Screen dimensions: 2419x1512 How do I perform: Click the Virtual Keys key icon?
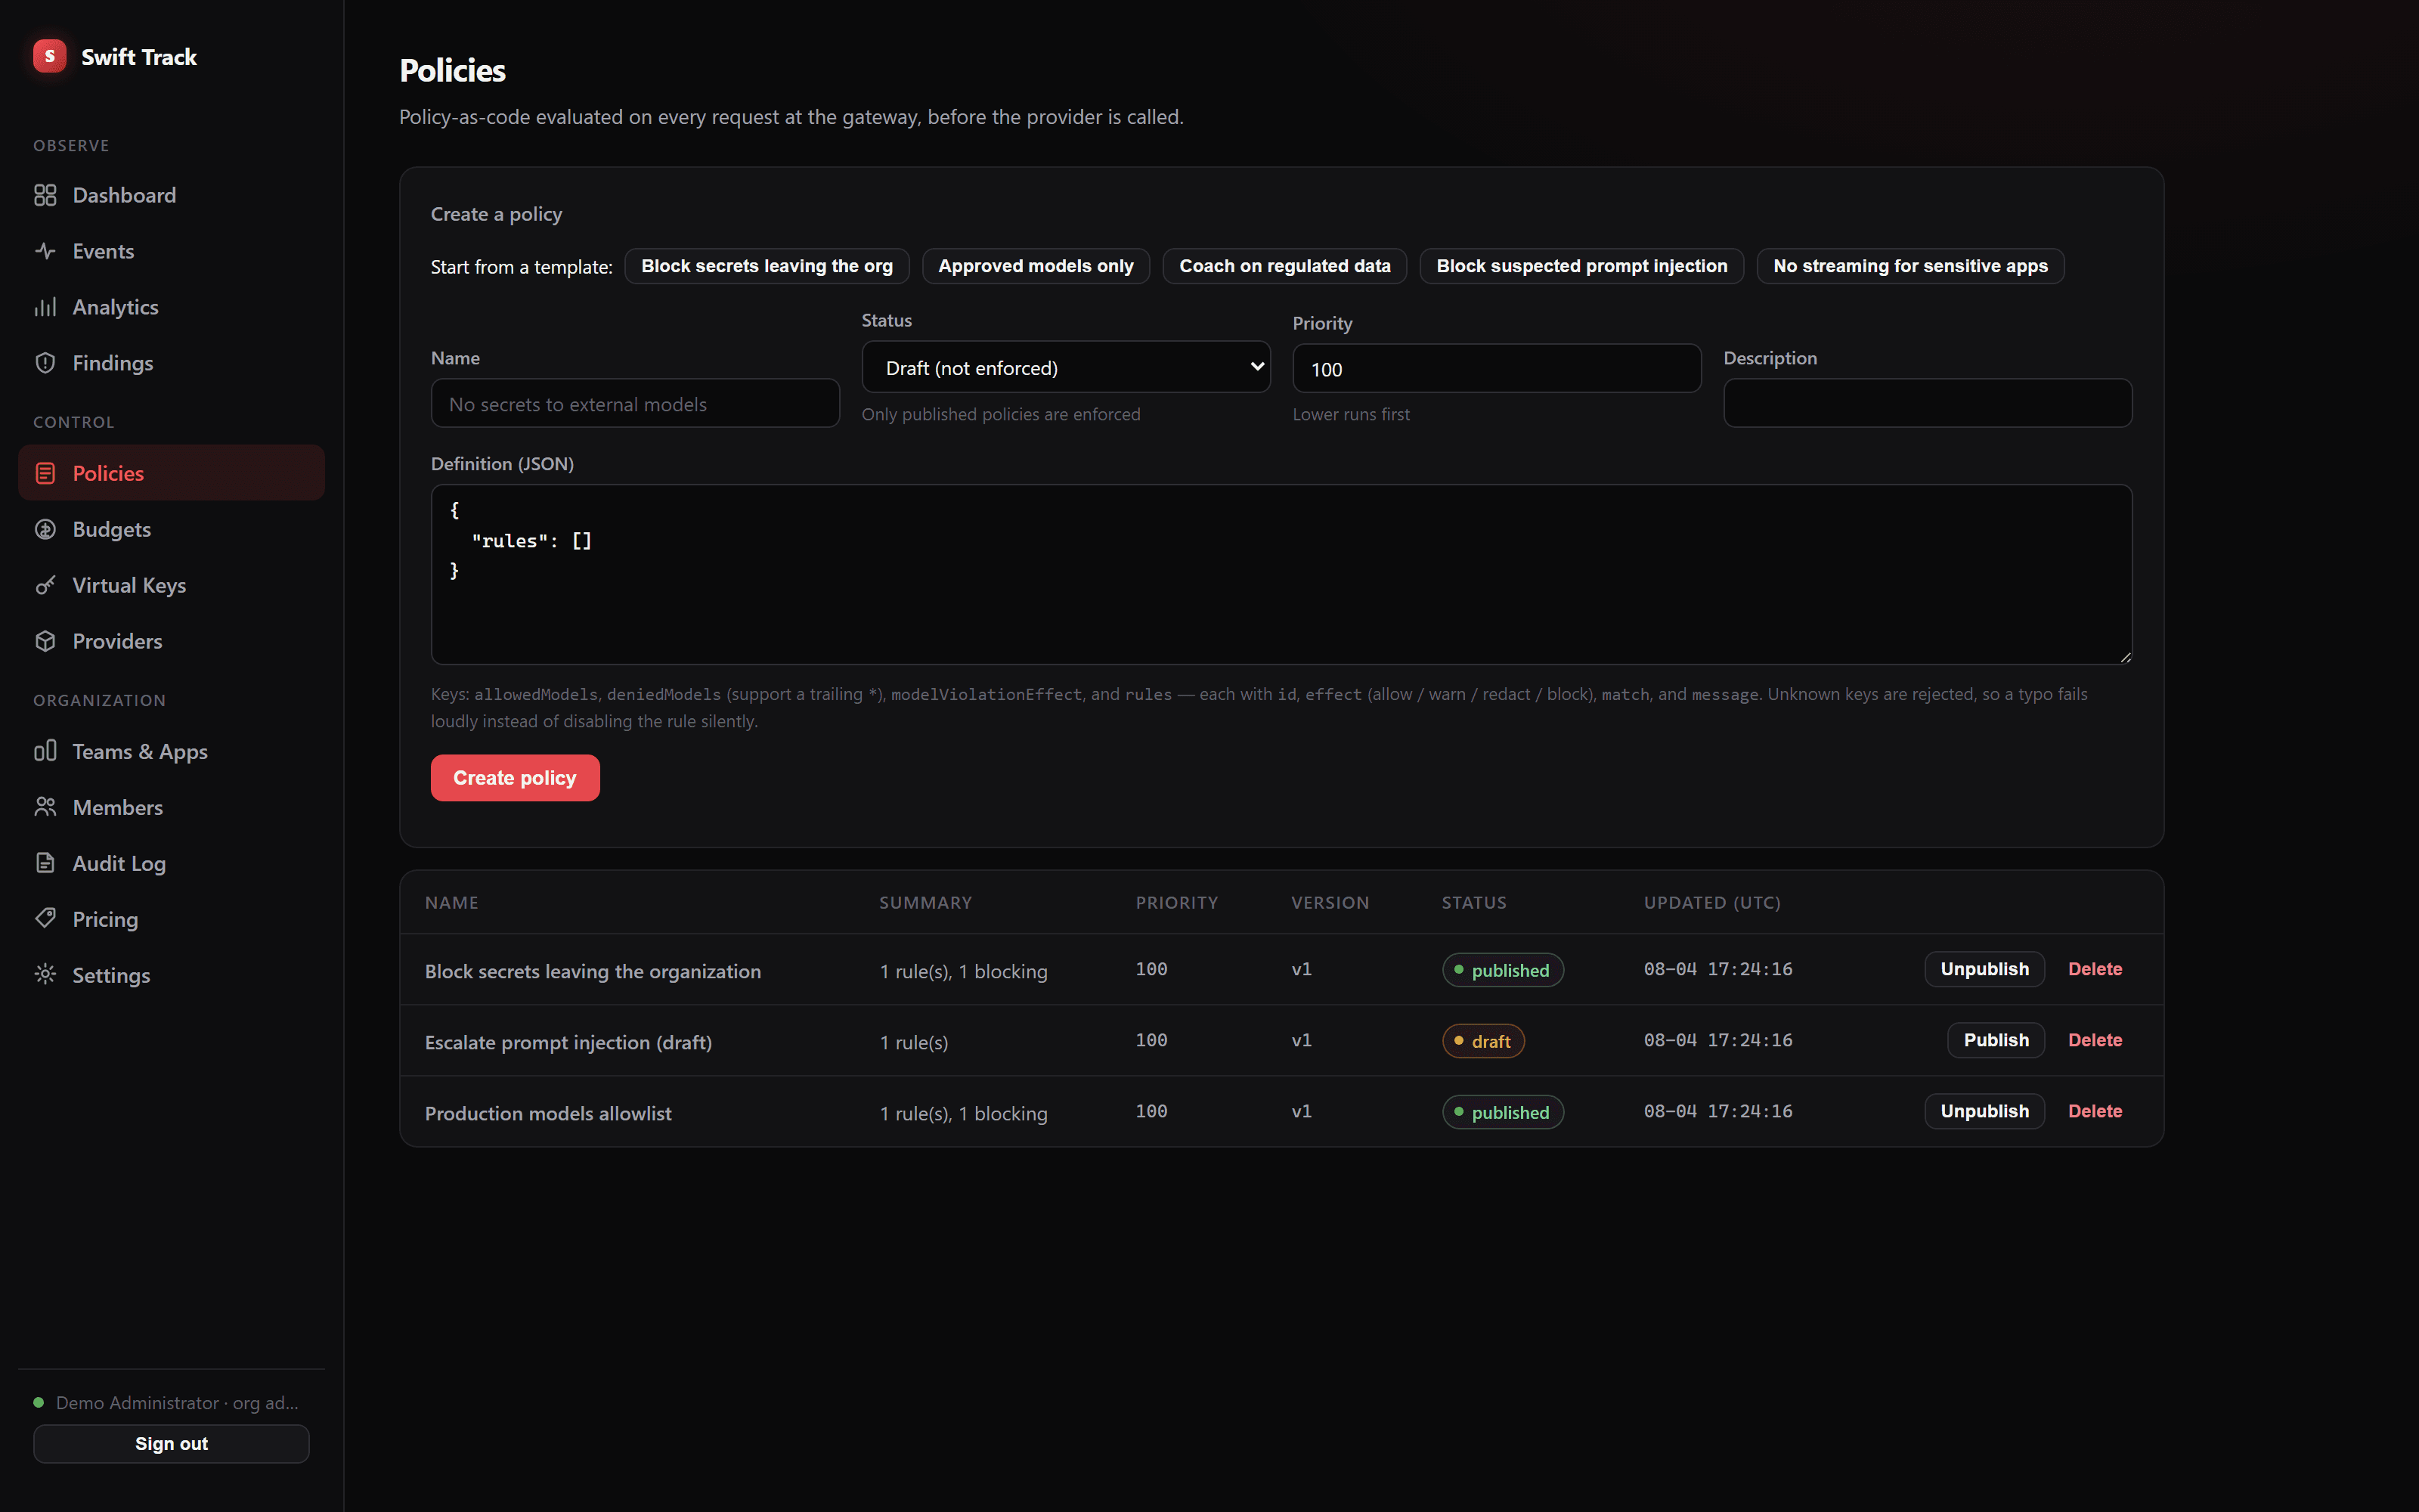[x=45, y=585]
